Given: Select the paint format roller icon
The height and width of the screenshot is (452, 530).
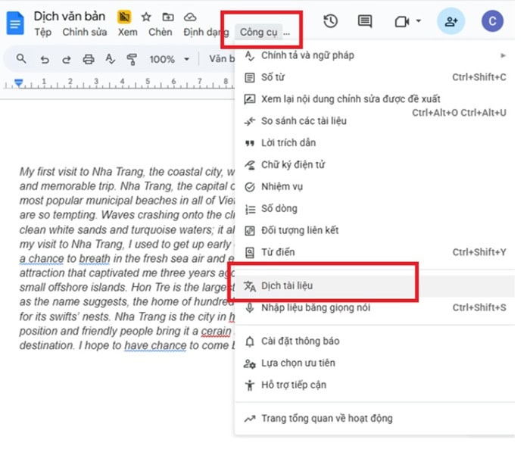Looking at the screenshot, I should pos(132,59).
